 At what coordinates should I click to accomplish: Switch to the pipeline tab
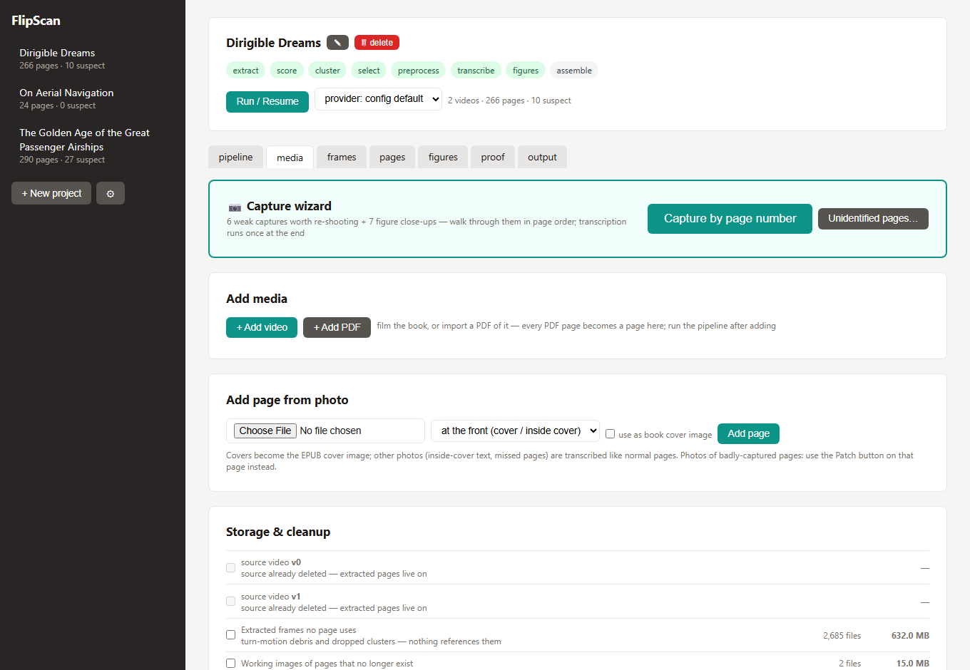coord(236,157)
